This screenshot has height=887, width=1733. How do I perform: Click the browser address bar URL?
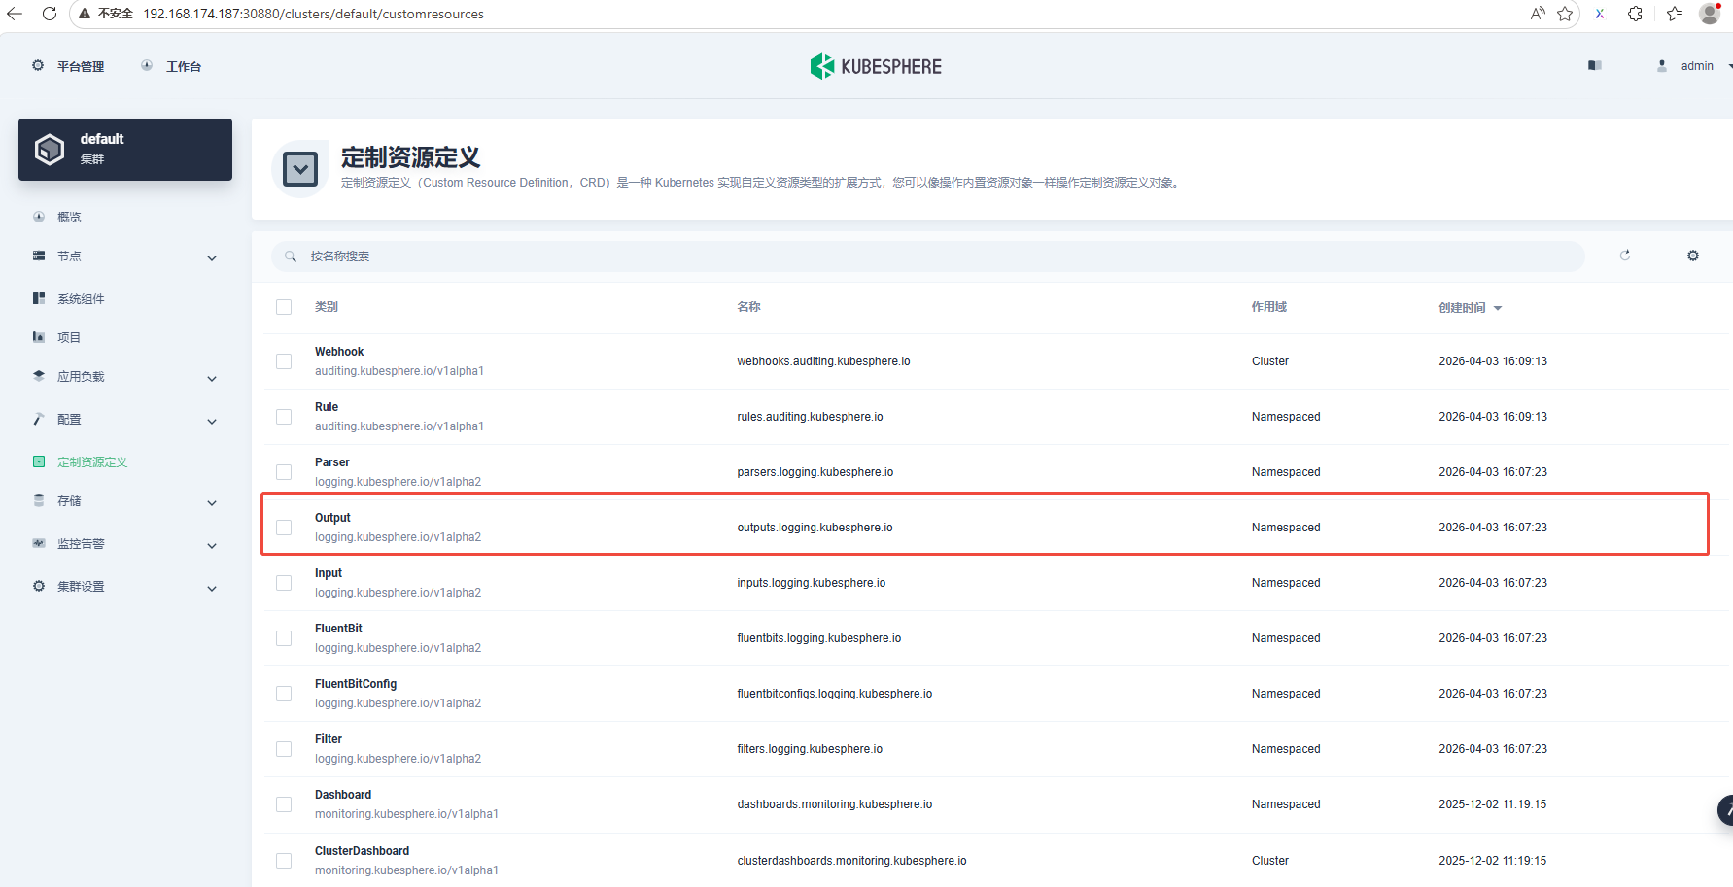(x=313, y=14)
